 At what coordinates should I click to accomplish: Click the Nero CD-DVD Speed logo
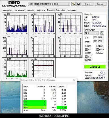coord(14,4)
